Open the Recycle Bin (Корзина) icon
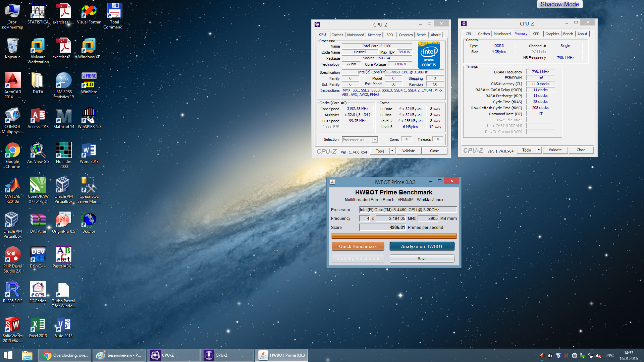644x362 pixels. (12, 48)
